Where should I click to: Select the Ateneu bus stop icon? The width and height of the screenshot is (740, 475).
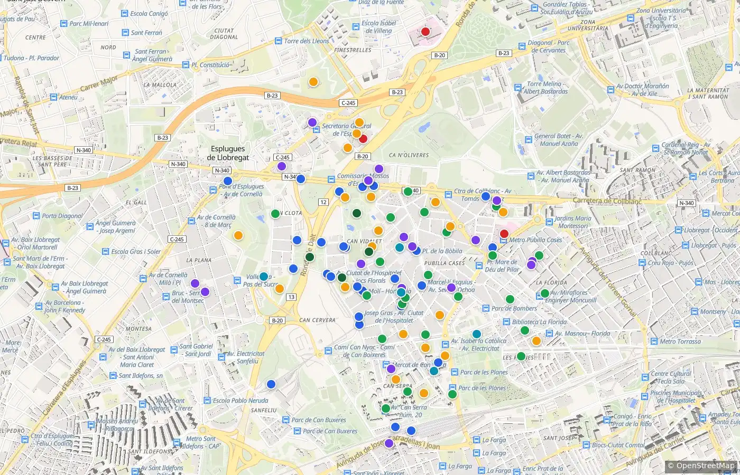click(54, 97)
